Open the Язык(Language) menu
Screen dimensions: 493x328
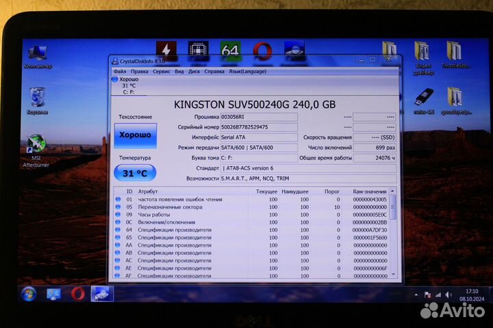point(247,72)
